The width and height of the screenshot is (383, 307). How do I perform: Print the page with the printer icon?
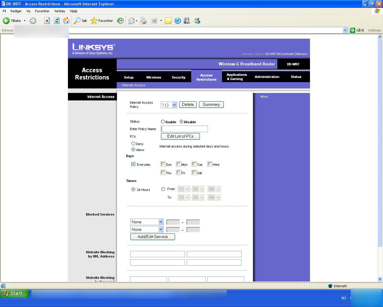(143, 21)
